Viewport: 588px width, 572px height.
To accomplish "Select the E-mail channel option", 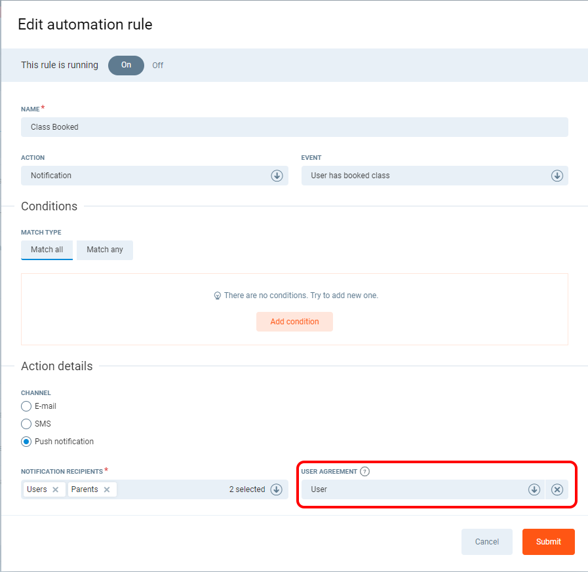I will coord(27,406).
